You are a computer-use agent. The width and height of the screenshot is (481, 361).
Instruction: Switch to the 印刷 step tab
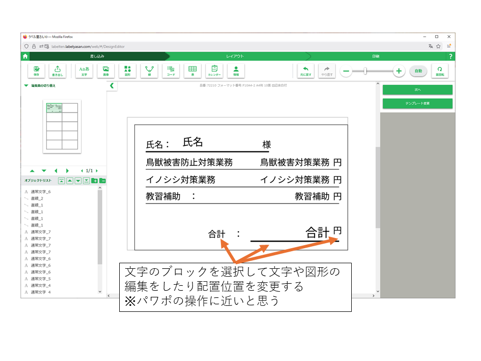[375, 57]
